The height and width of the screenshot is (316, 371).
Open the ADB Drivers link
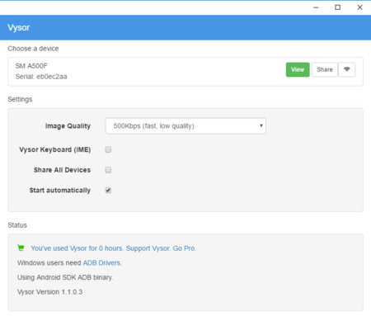pyautogui.click(x=102, y=263)
